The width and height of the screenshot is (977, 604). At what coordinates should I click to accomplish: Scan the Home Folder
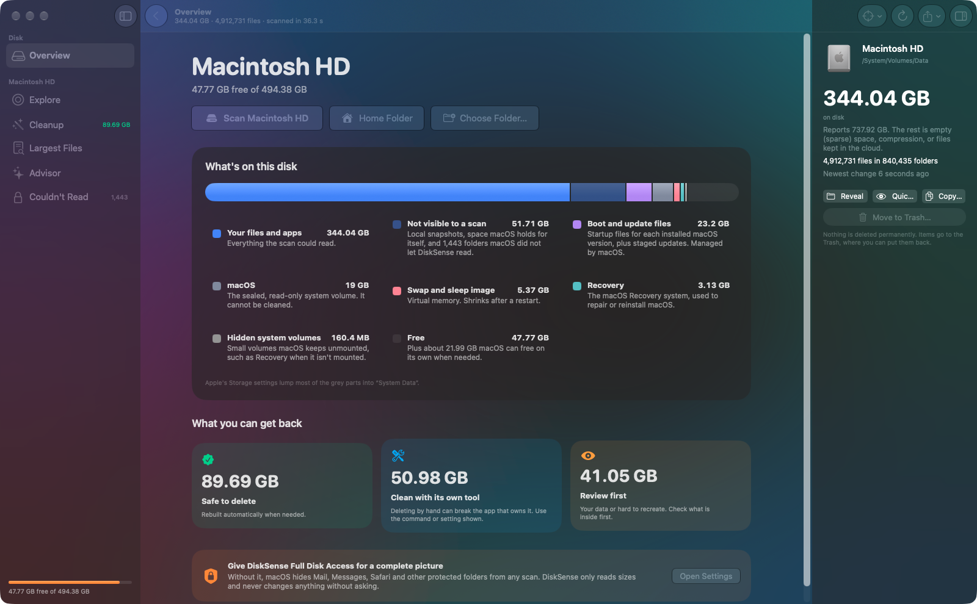coord(377,118)
